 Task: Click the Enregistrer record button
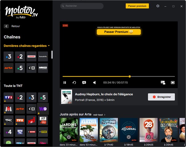tap(161, 97)
